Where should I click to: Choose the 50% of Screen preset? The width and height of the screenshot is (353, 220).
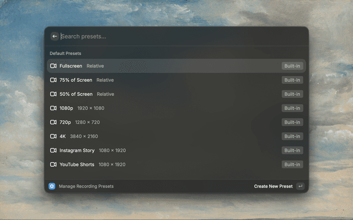[x=176, y=94]
